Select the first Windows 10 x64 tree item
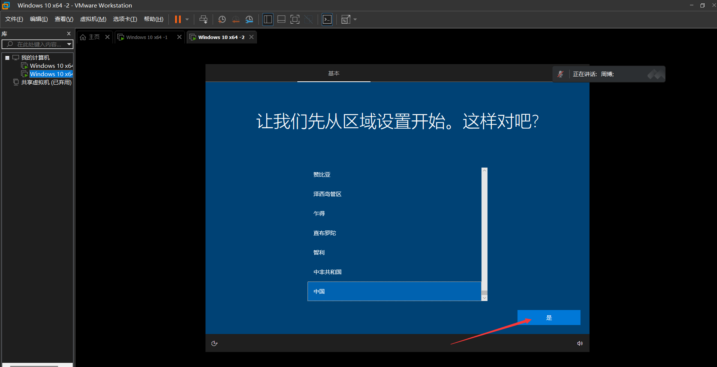This screenshot has width=717, height=367. pos(51,66)
